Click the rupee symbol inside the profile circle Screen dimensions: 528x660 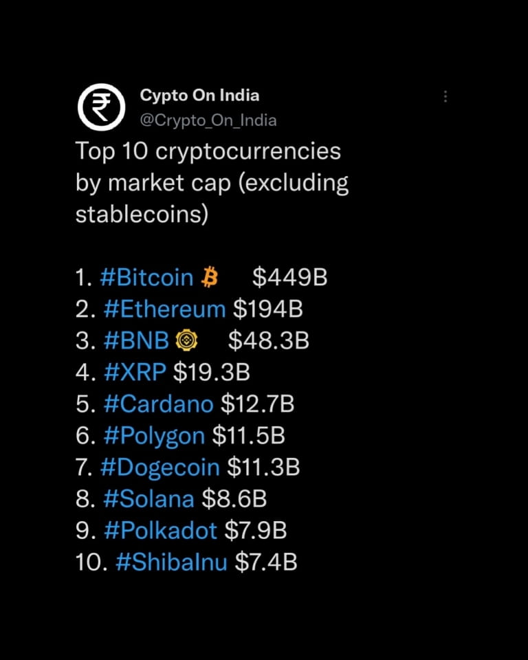[101, 106]
